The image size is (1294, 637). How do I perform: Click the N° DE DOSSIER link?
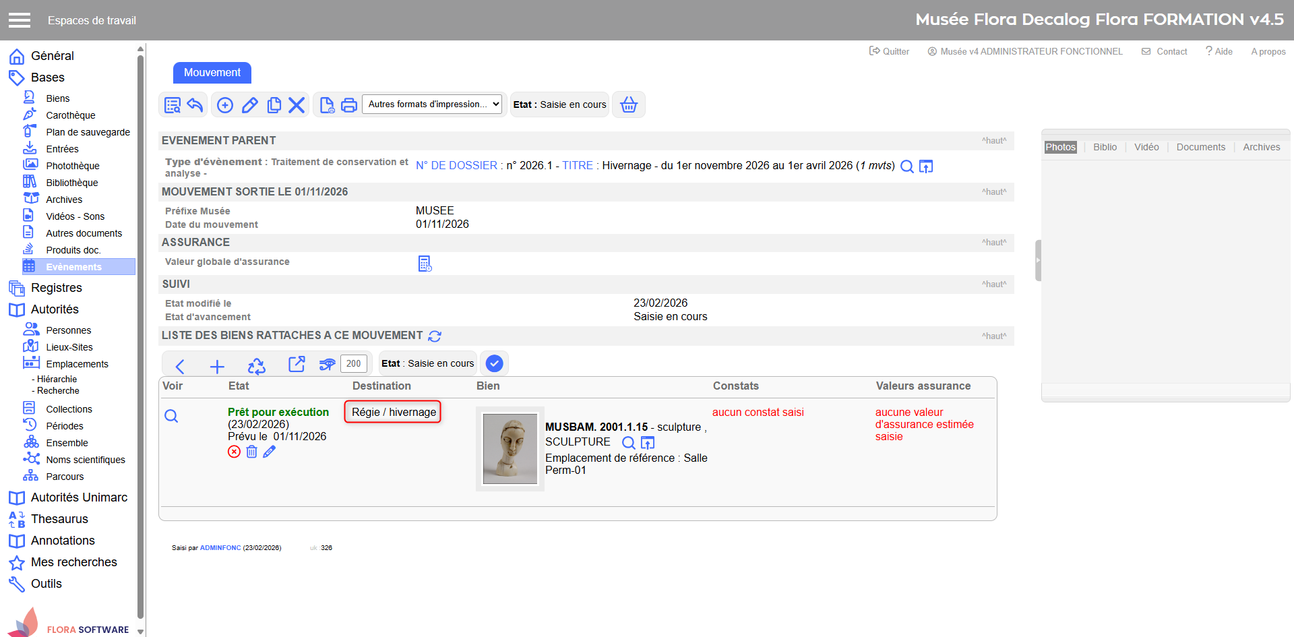[456, 166]
